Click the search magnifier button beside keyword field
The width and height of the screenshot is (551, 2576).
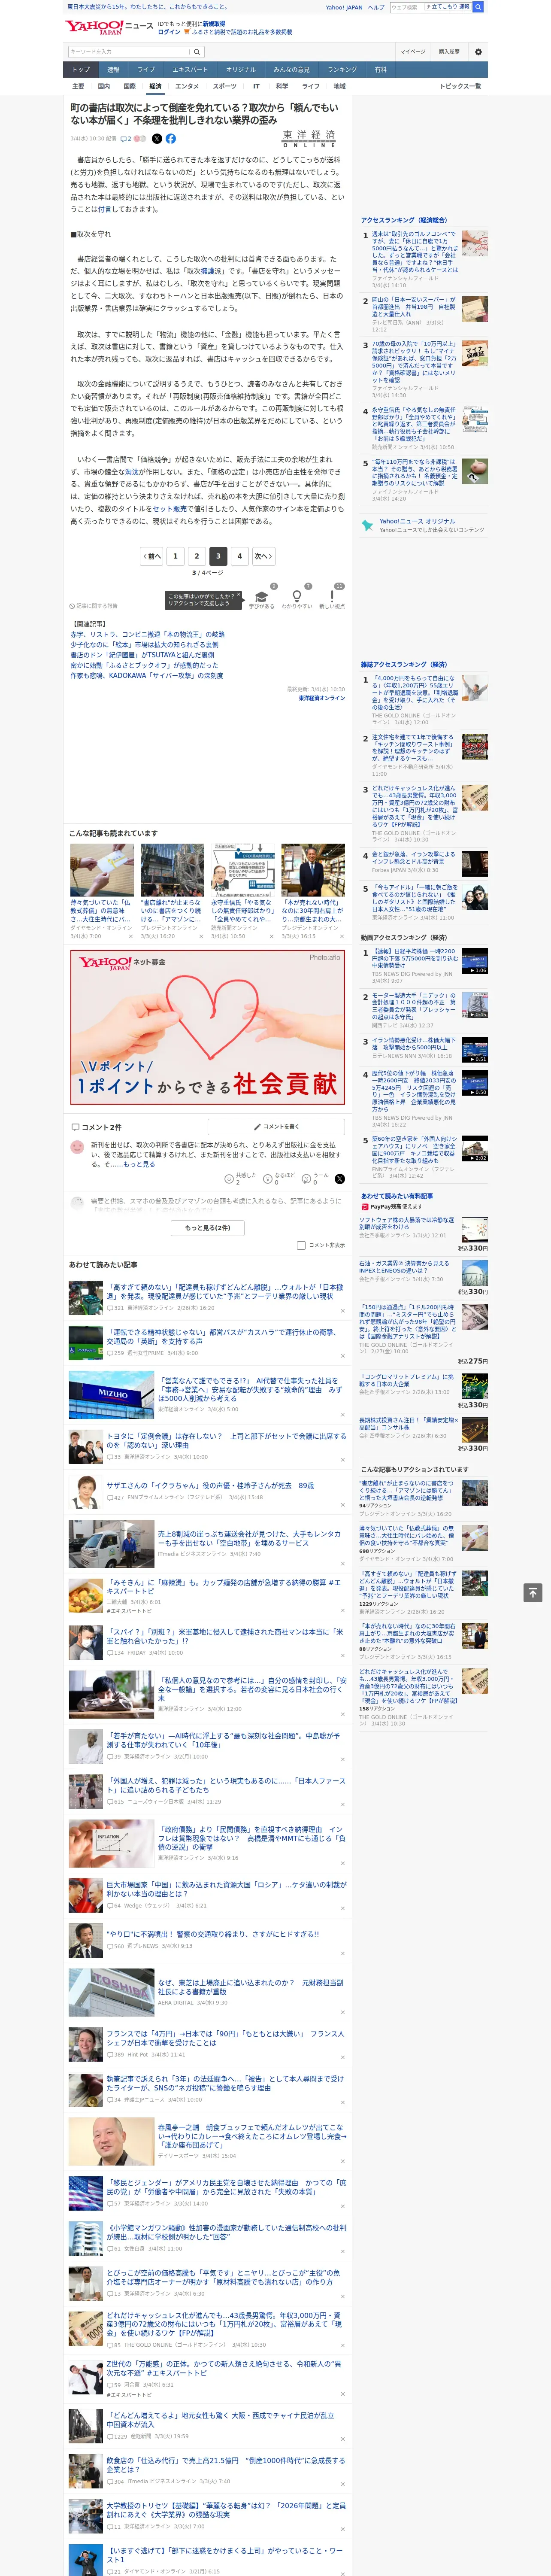[197, 51]
